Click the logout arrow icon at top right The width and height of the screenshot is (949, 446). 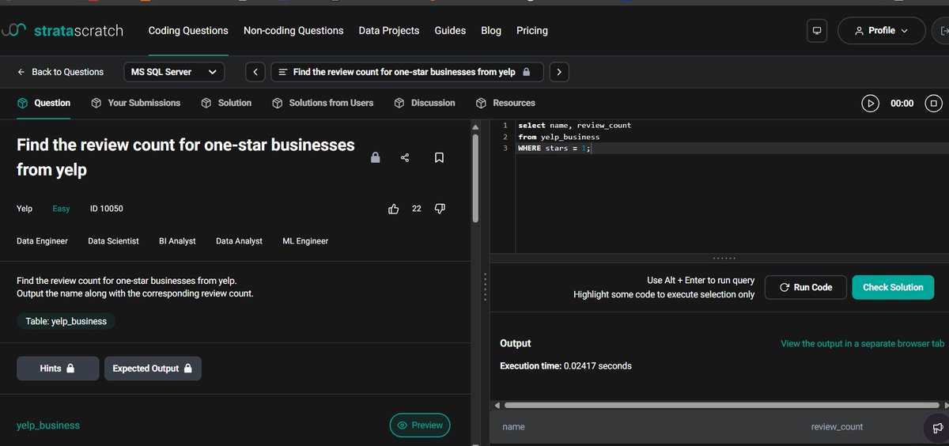point(942,31)
